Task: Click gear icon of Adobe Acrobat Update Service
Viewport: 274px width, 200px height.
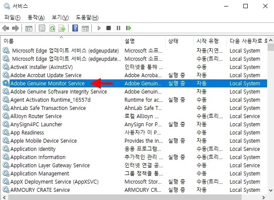Action: pos(6,75)
